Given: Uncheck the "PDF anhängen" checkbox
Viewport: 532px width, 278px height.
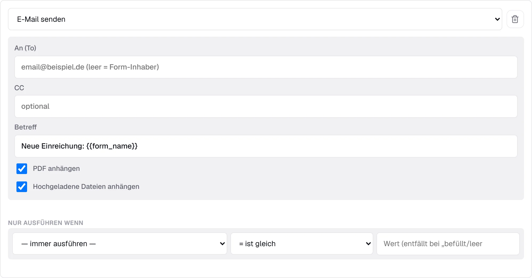Looking at the screenshot, I should 22,169.
